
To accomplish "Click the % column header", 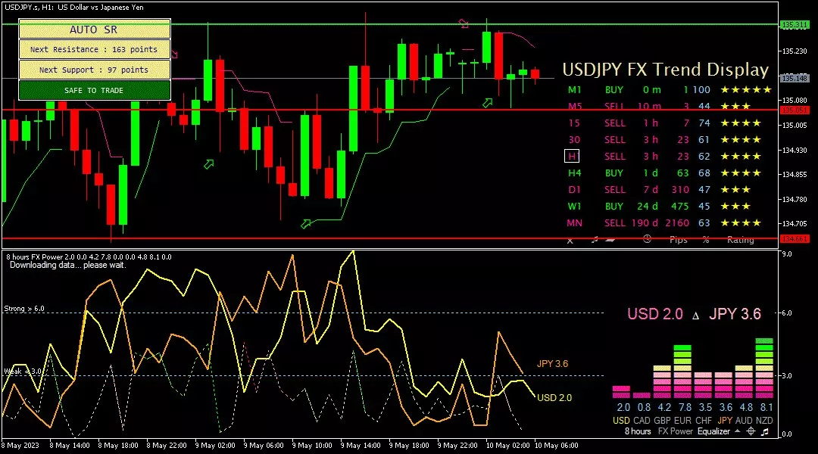I will point(706,240).
